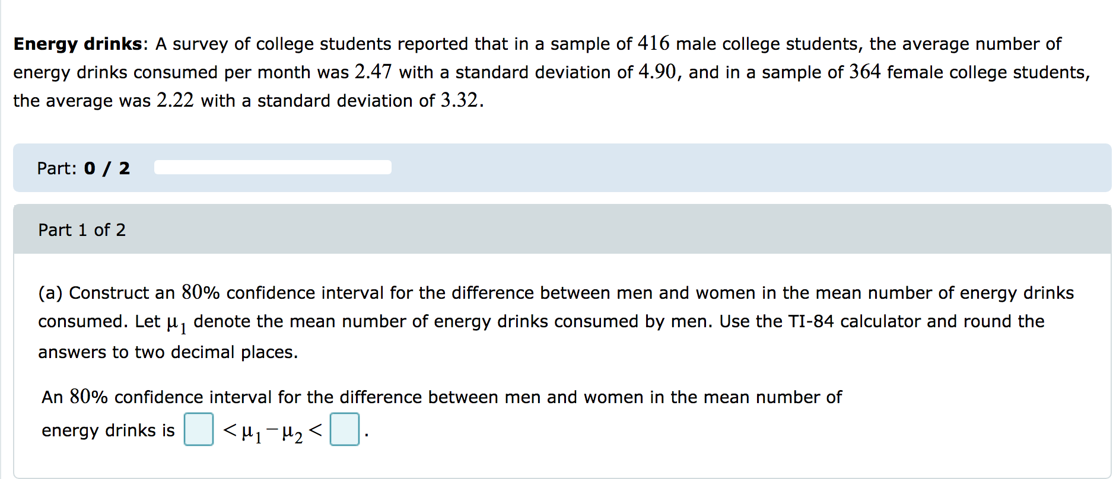Click the μ2 symbol after the second inequality
The width and height of the screenshot is (1113, 479).
coord(291,433)
